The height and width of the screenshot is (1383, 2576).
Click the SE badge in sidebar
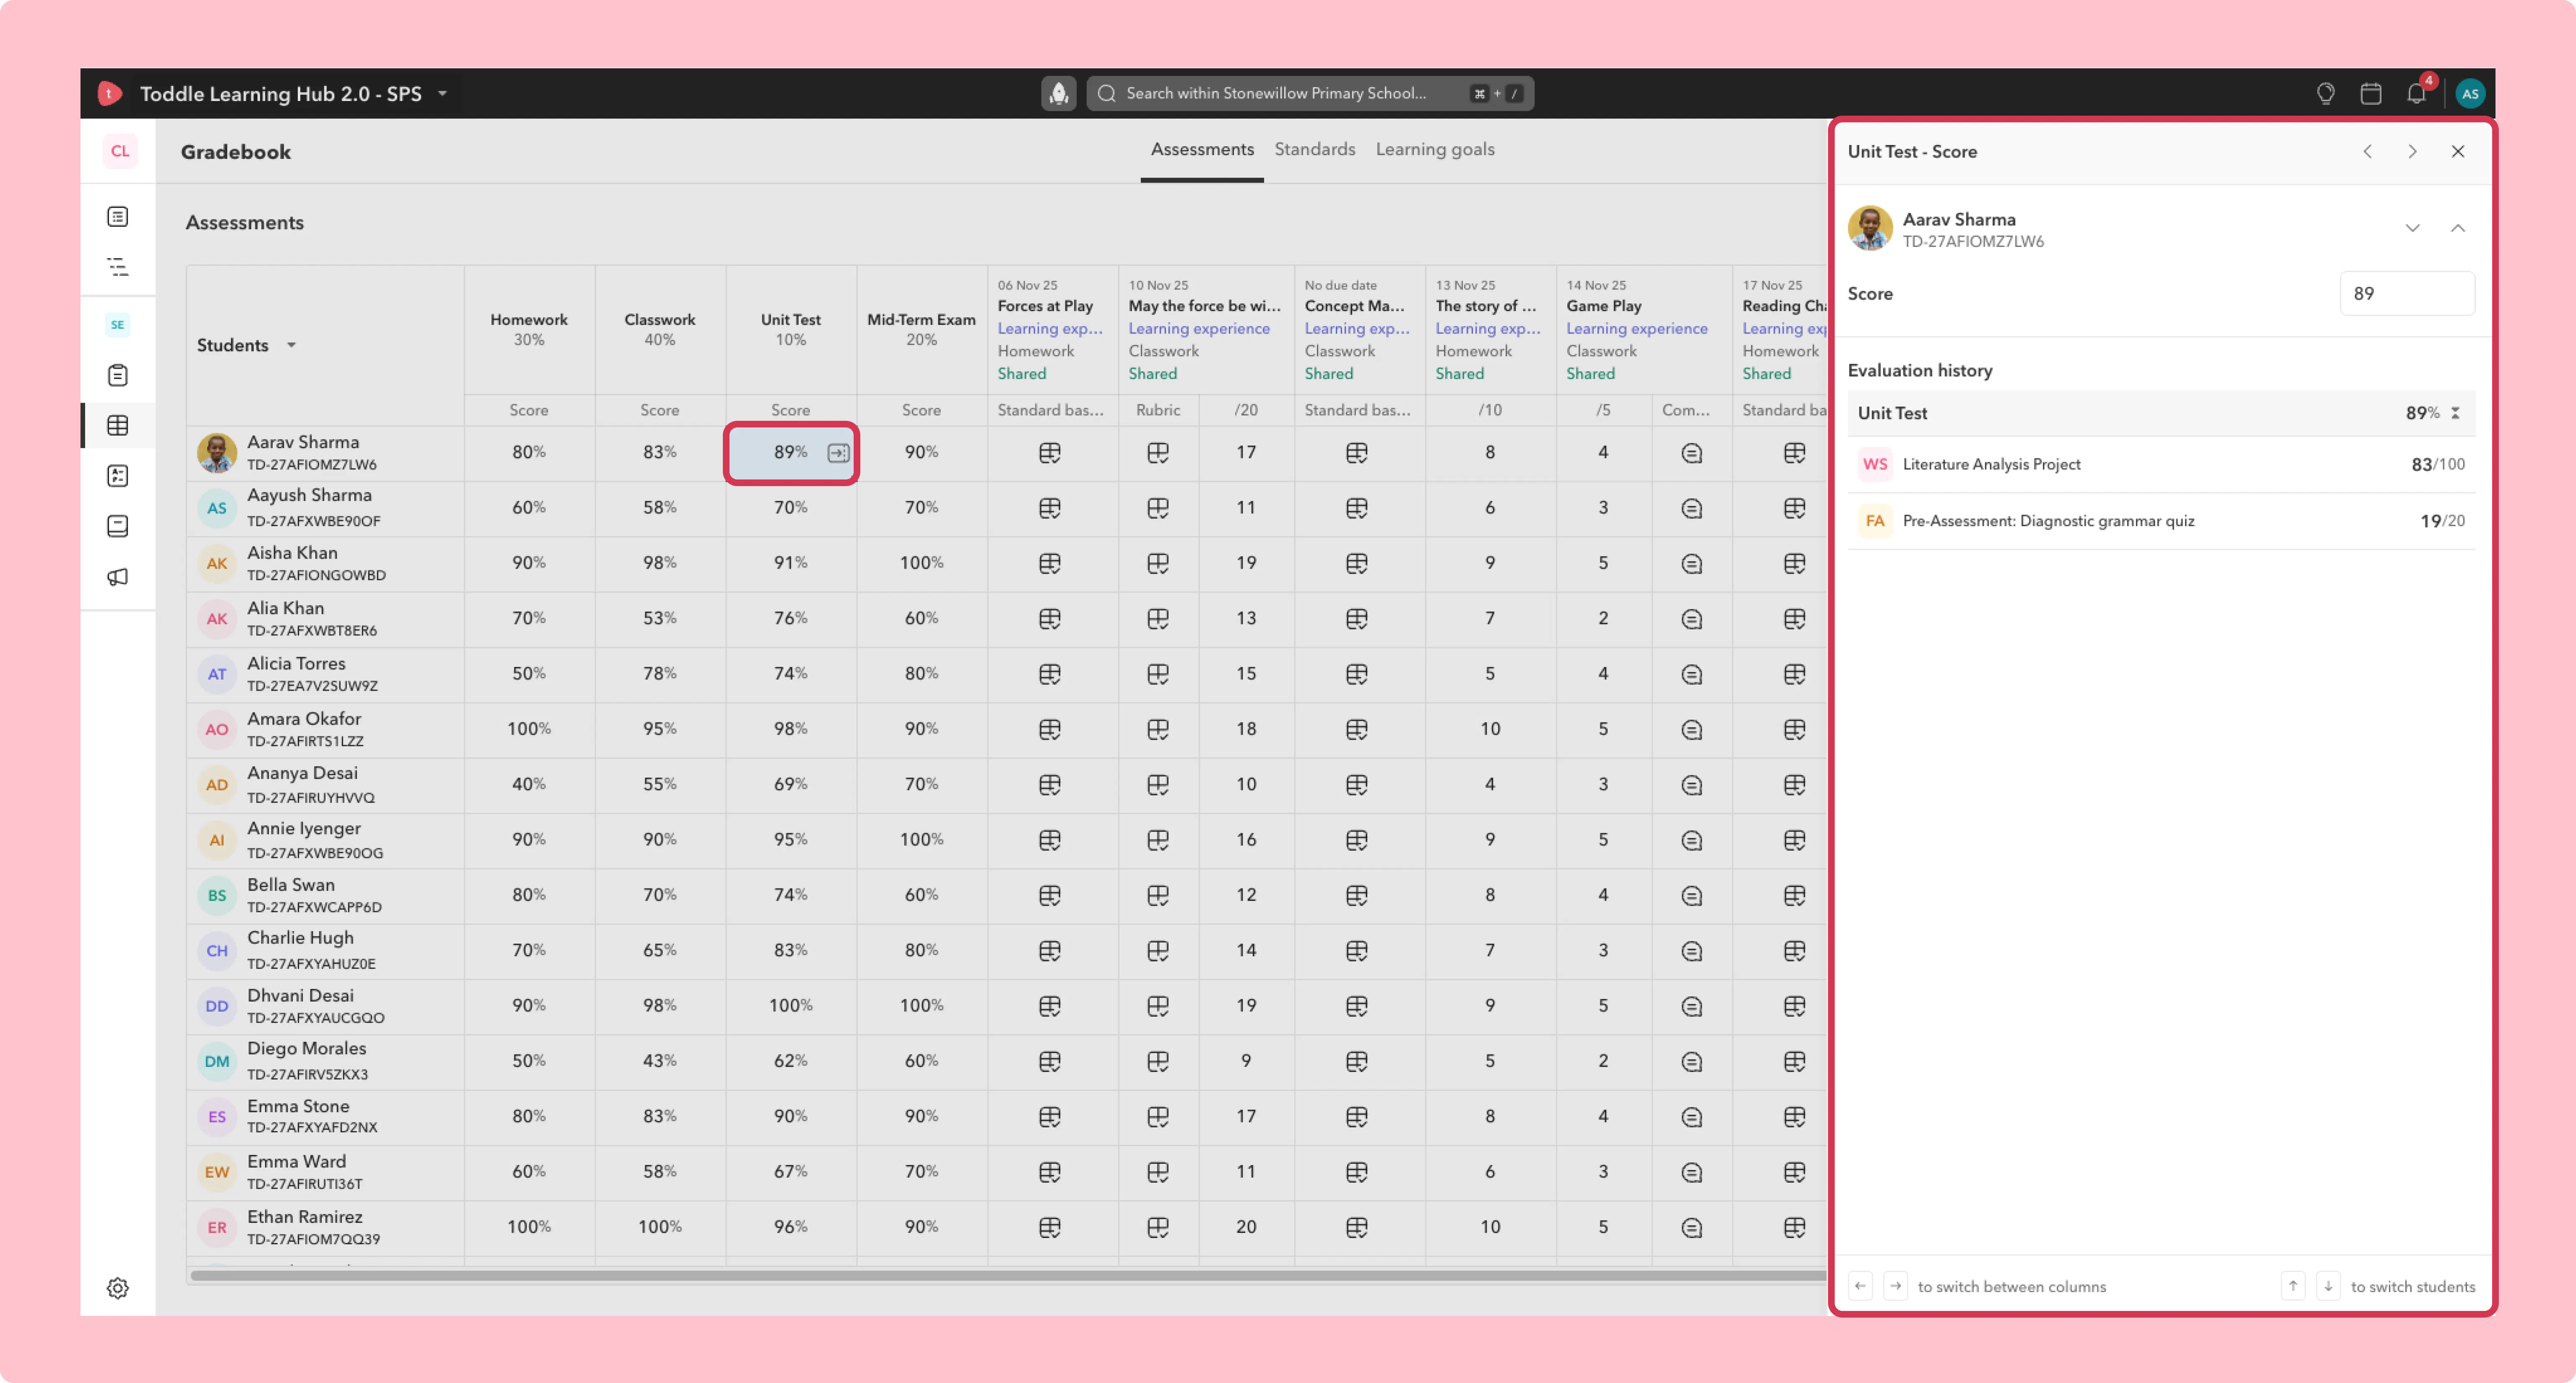point(118,325)
